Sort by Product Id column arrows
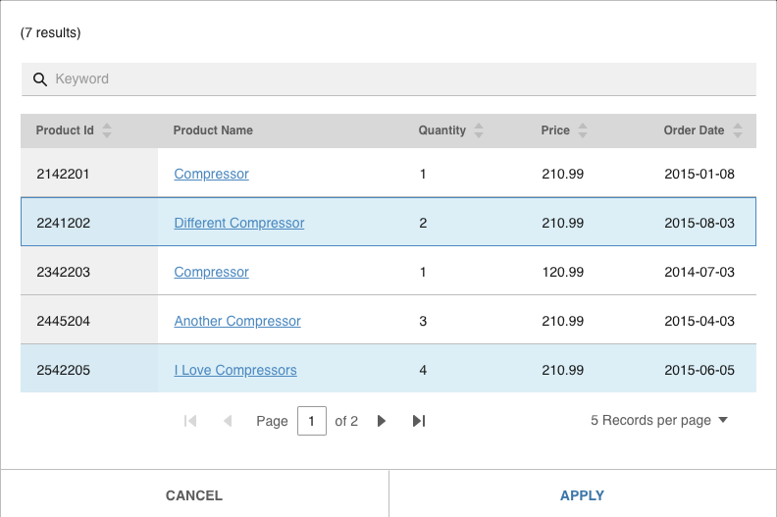 [x=107, y=130]
